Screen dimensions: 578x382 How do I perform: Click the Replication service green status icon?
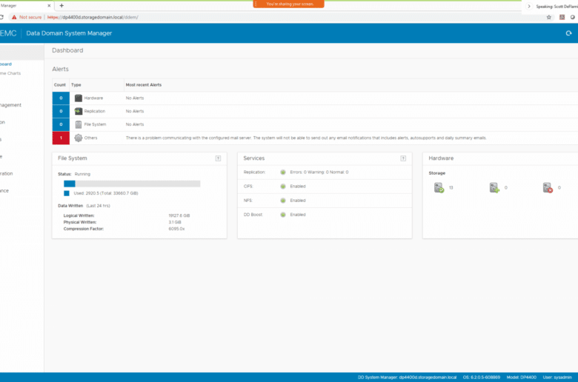(x=283, y=172)
